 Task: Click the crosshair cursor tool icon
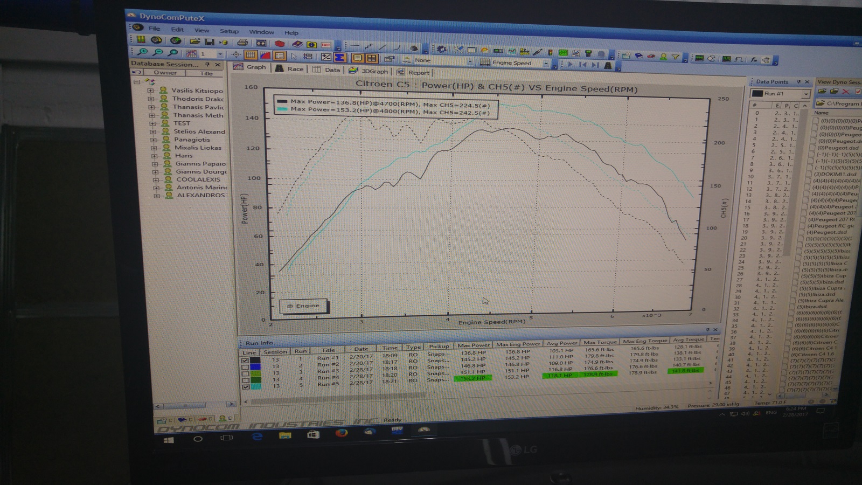(236, 54)
